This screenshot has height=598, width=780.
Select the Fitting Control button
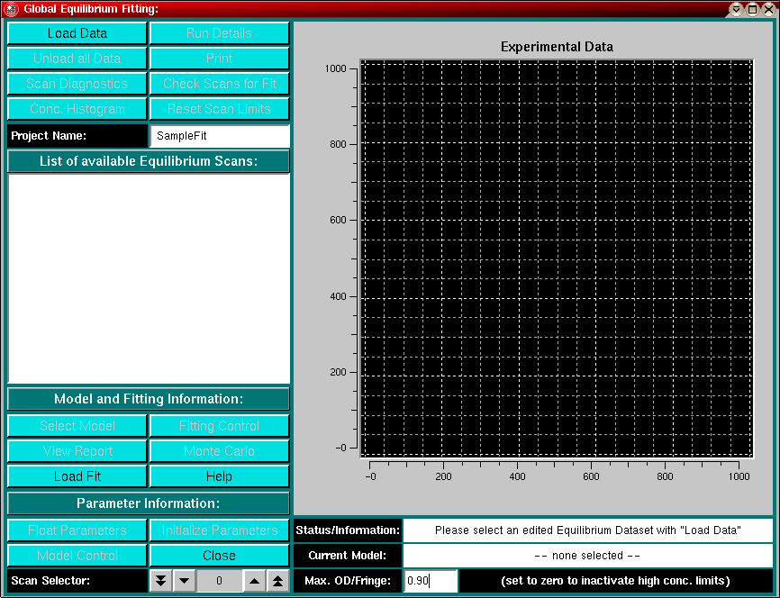click(x=219, y=426)
